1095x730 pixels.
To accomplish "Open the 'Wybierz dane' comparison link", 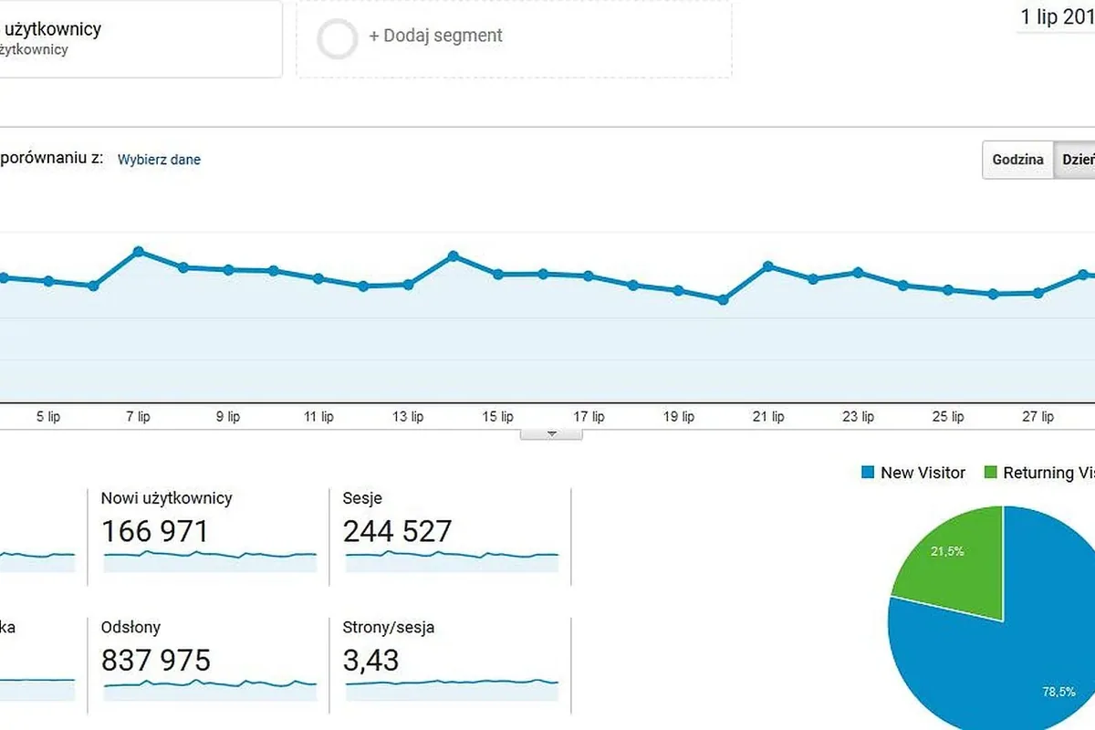I will 159,160.
